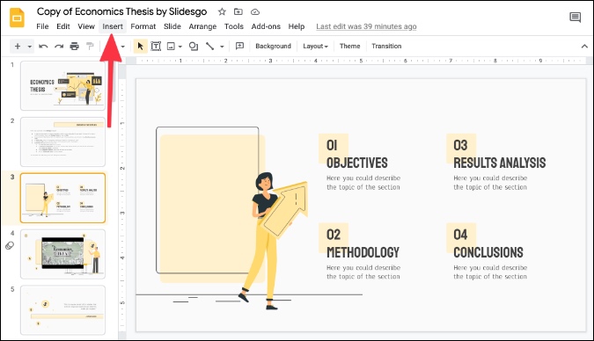
Task: Select slide 3 thumbnail
Action: point(62,198)
